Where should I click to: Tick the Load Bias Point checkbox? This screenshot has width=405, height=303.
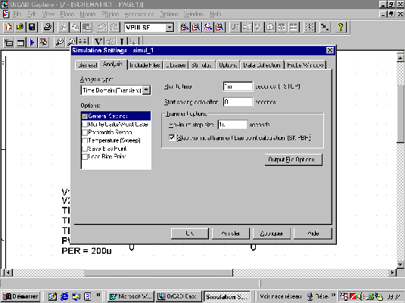(x=85, y=157)
